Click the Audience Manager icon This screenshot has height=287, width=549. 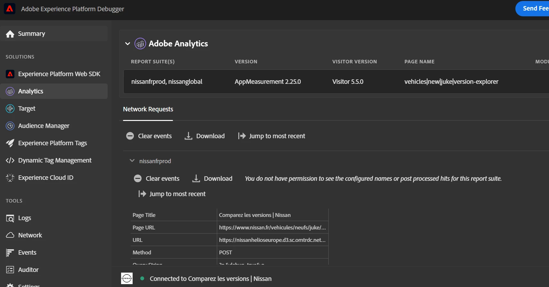pyautogui.click(x=10, y=126)
